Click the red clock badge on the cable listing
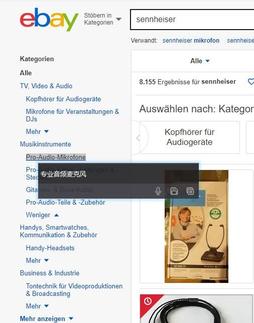The height and width of the screenshot is (323, 254). point(148,301)
